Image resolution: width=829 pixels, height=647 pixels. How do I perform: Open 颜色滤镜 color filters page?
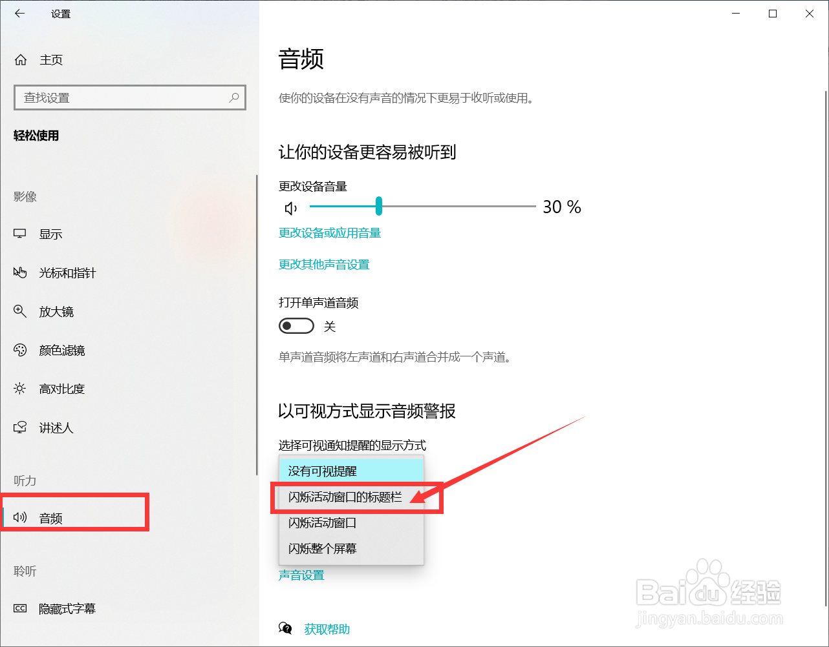click(62, 351)
